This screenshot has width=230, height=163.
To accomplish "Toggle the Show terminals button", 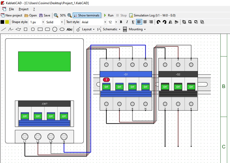I will click(87, 15).
